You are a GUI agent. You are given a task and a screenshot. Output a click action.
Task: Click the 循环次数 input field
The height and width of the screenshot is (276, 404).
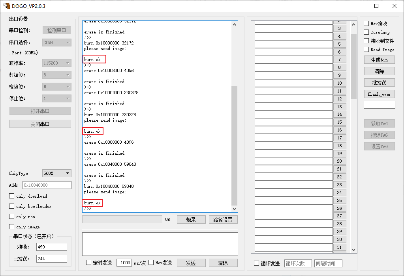(298, 263)
